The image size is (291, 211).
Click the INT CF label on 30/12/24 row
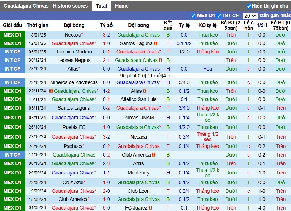tap(13, 60)
